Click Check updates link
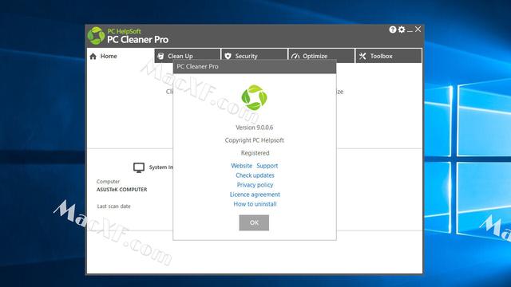The image size is (511, 287). pyautogui.click(x=255, y=175)
